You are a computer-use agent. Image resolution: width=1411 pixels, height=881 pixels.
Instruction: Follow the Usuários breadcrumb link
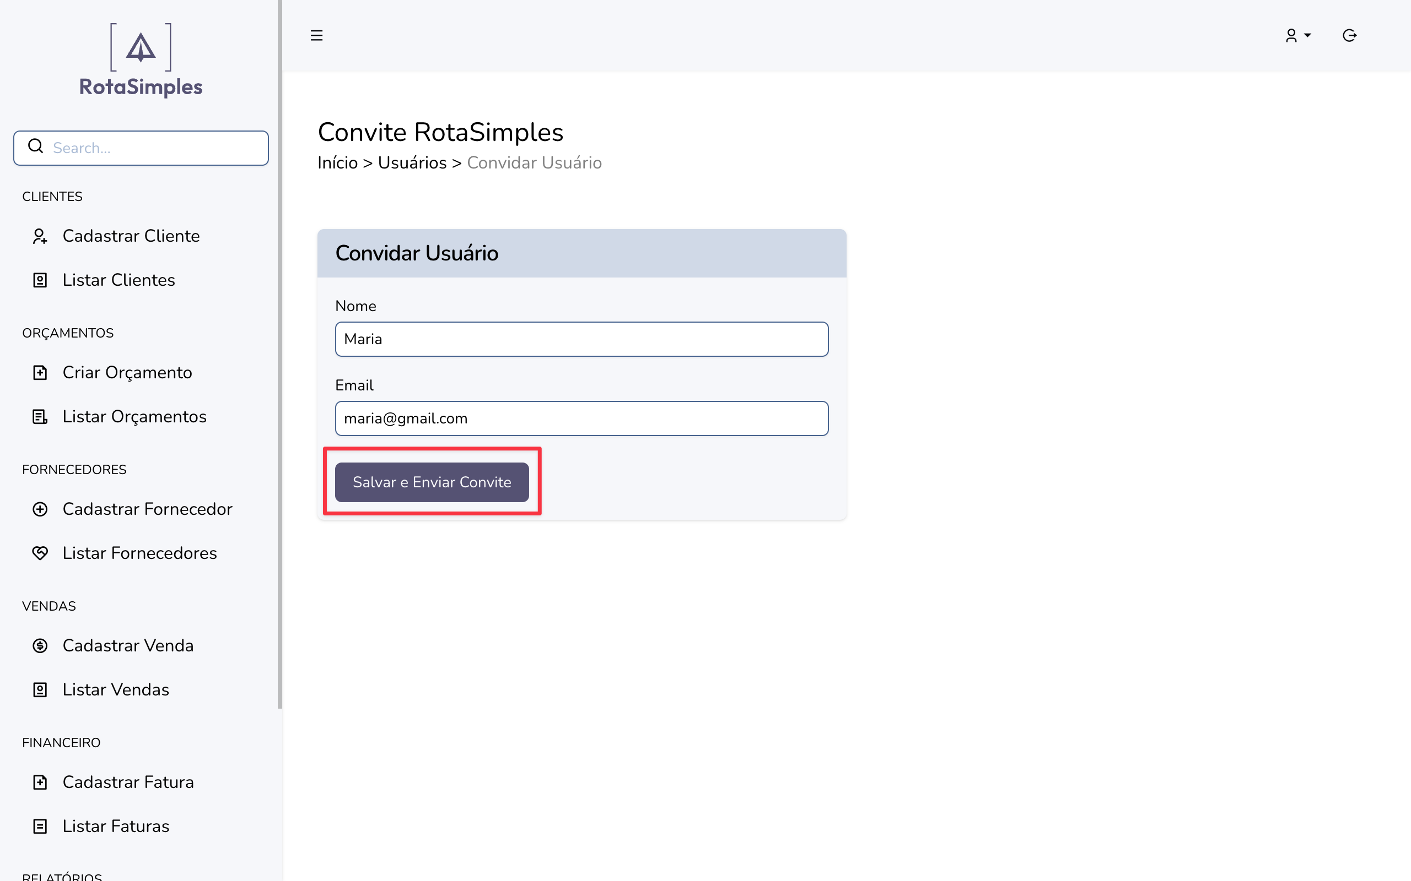click(412, 162)
